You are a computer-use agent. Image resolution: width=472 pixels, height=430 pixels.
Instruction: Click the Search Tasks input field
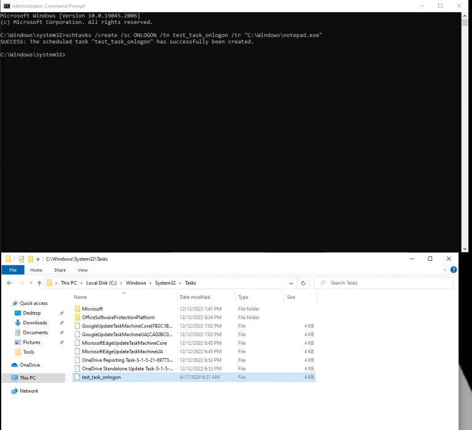[x=383, y=283]
